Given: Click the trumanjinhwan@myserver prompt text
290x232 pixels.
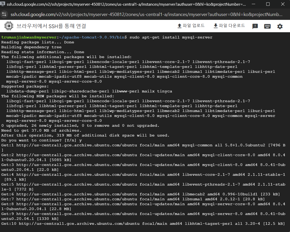Looking at the screenshot, I should (29, 37).
